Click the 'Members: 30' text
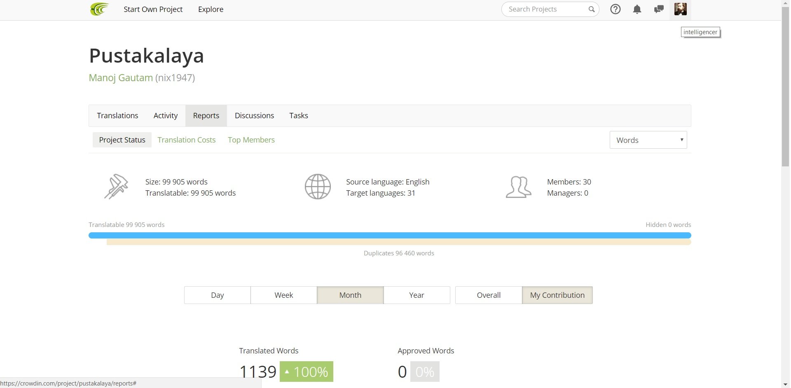This screenshot has width=791, height=388. tap(569, 182)
